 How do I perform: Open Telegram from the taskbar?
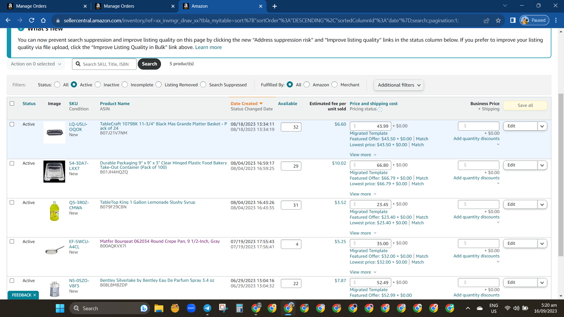click(x=207, y=308)
